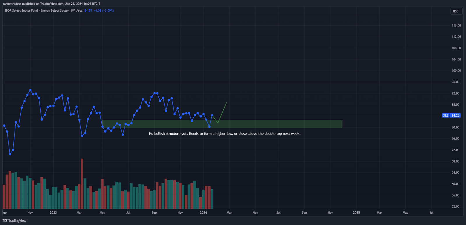Click the 2025 label on time axis
This screenshot has height=225, width=466.
(356, 212)
